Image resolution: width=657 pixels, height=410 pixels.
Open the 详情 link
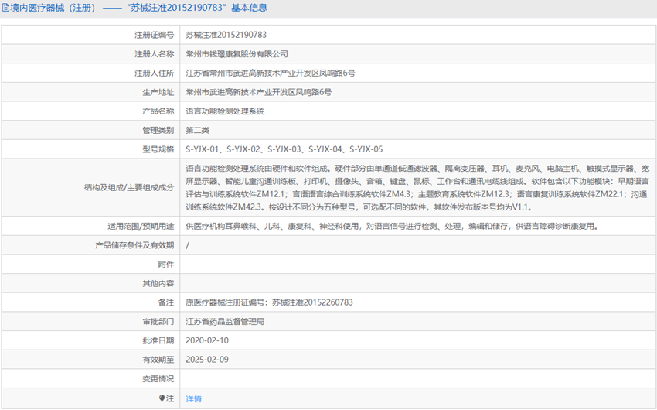pyautogui.click(x=193, y=398)
